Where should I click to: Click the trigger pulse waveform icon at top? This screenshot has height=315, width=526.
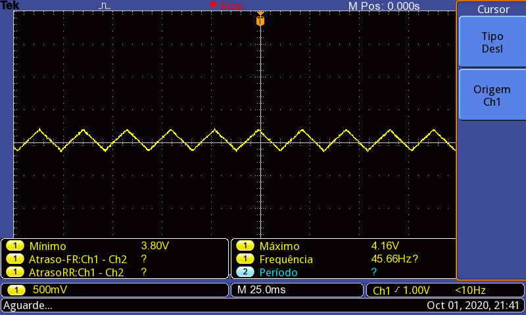point(105,6)
